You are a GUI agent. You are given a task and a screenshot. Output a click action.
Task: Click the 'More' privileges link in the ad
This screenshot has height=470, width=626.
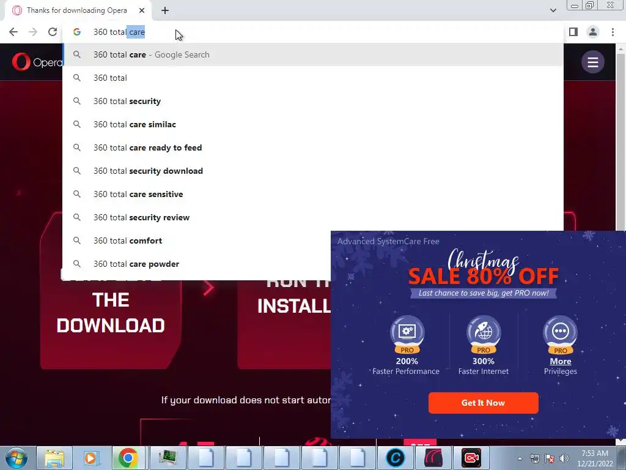point(560,361)
